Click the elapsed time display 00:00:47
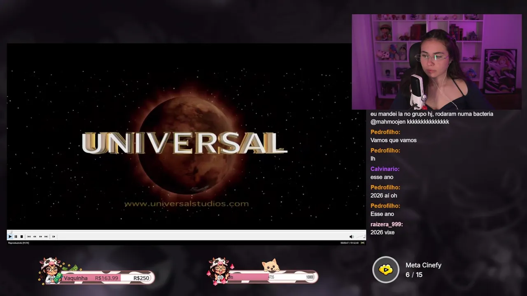Viewport: 527px width, 296px height. pos(344,243)
